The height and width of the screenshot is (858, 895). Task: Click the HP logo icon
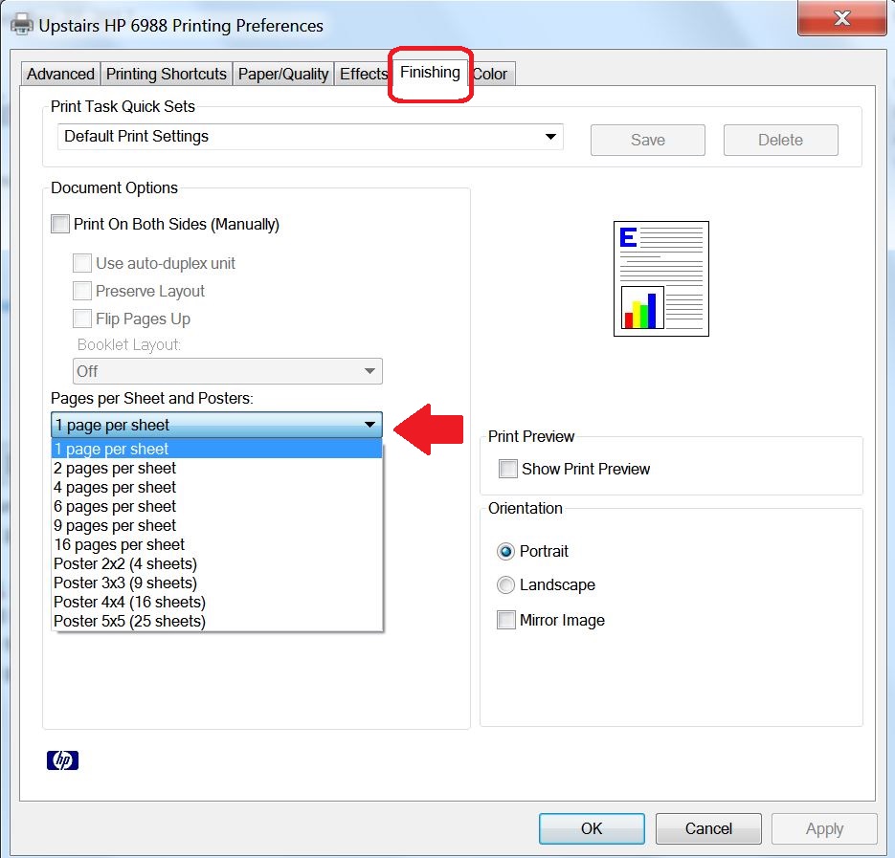62,759
